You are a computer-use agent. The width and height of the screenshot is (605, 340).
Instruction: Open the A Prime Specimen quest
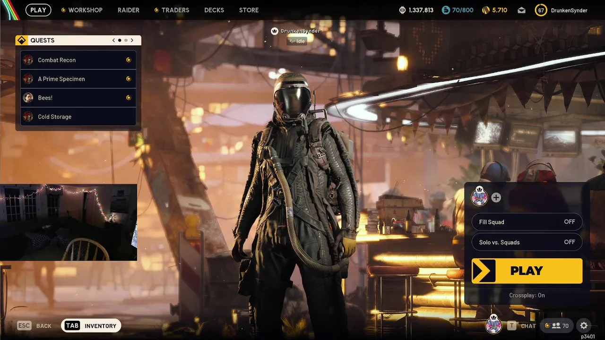point(78,79)
